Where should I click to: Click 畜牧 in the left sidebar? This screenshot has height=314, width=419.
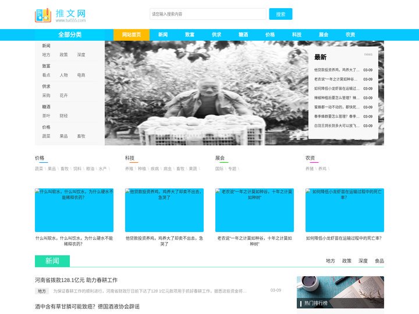(81, 136)
